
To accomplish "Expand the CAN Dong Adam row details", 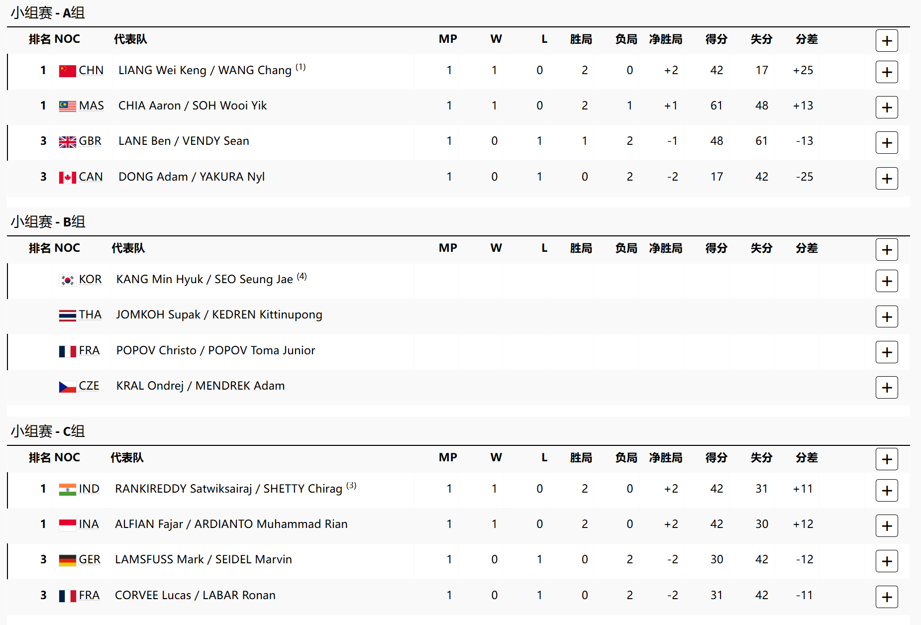I will (887, 179).
